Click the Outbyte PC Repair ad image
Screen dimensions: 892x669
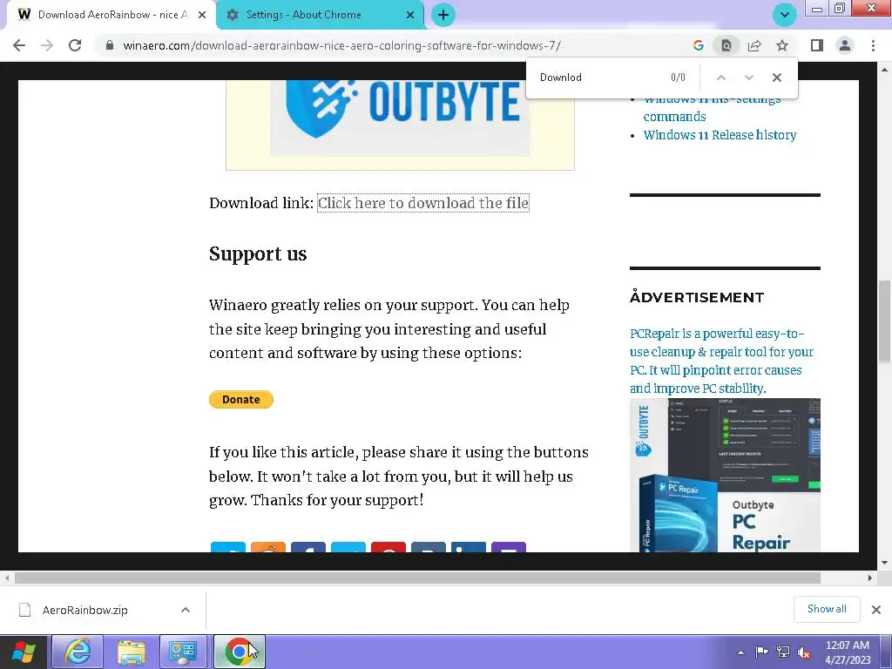pyautogui.click(x=725, y=475)
